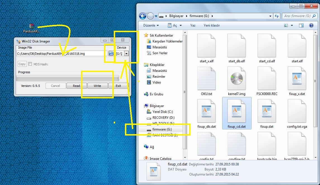Image resolution: width=320 pixels, height=185 pixels.
Task: Go forward in Explorer window
Action: pyautogui.click(x=150, y=16)
